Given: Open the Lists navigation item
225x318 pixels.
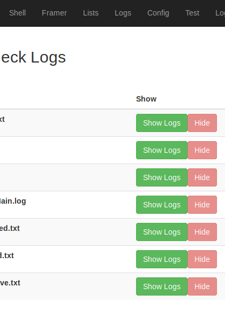Looking at the screenshot, I should 91,13.
